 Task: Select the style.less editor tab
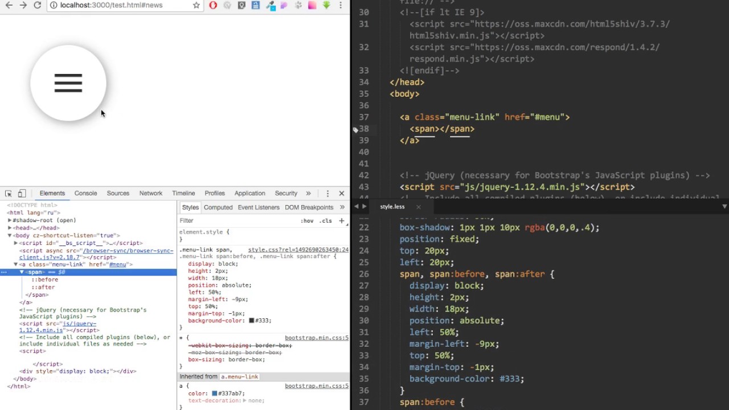coord(392,207)
